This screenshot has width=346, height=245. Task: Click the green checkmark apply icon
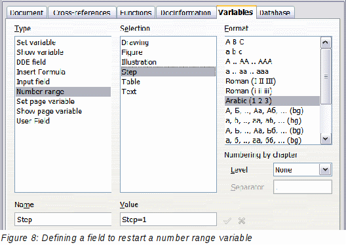click(227, 220)
